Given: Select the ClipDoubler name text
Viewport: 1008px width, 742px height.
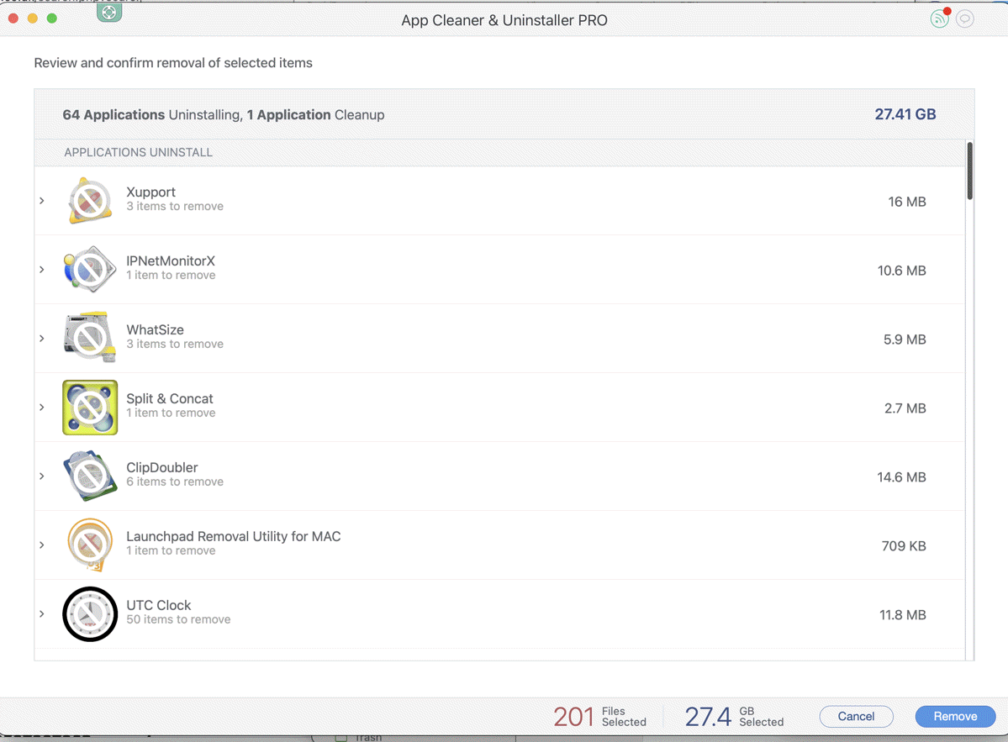Looking at the screenshot, I should click(162, 467).
